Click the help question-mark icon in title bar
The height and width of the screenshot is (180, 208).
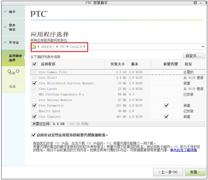click(x=195, y=3)
